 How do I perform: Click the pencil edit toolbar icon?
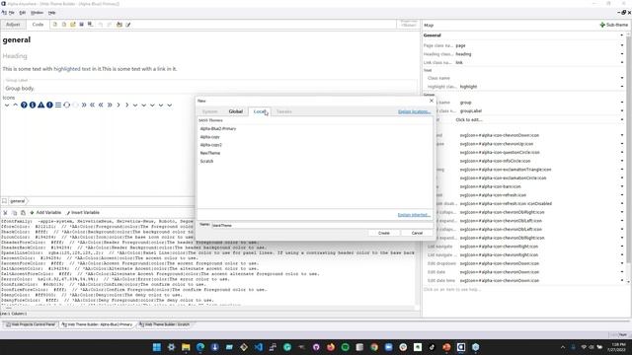(x=128, y=25)
